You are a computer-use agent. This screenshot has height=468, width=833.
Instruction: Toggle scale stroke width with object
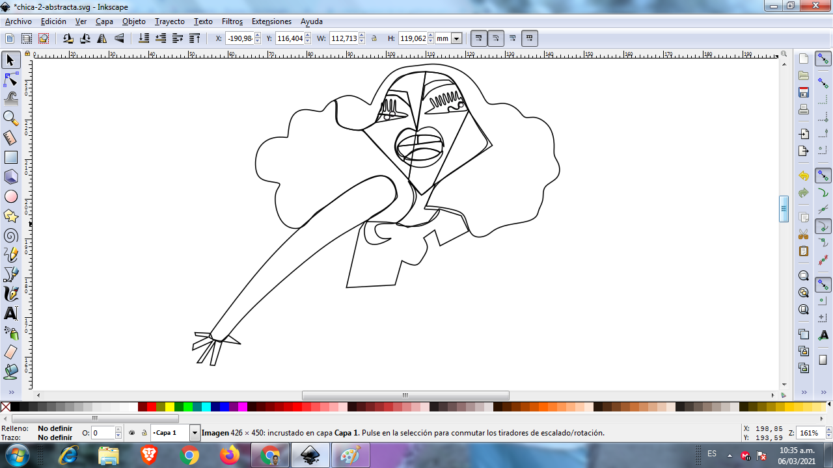[479, 38]
